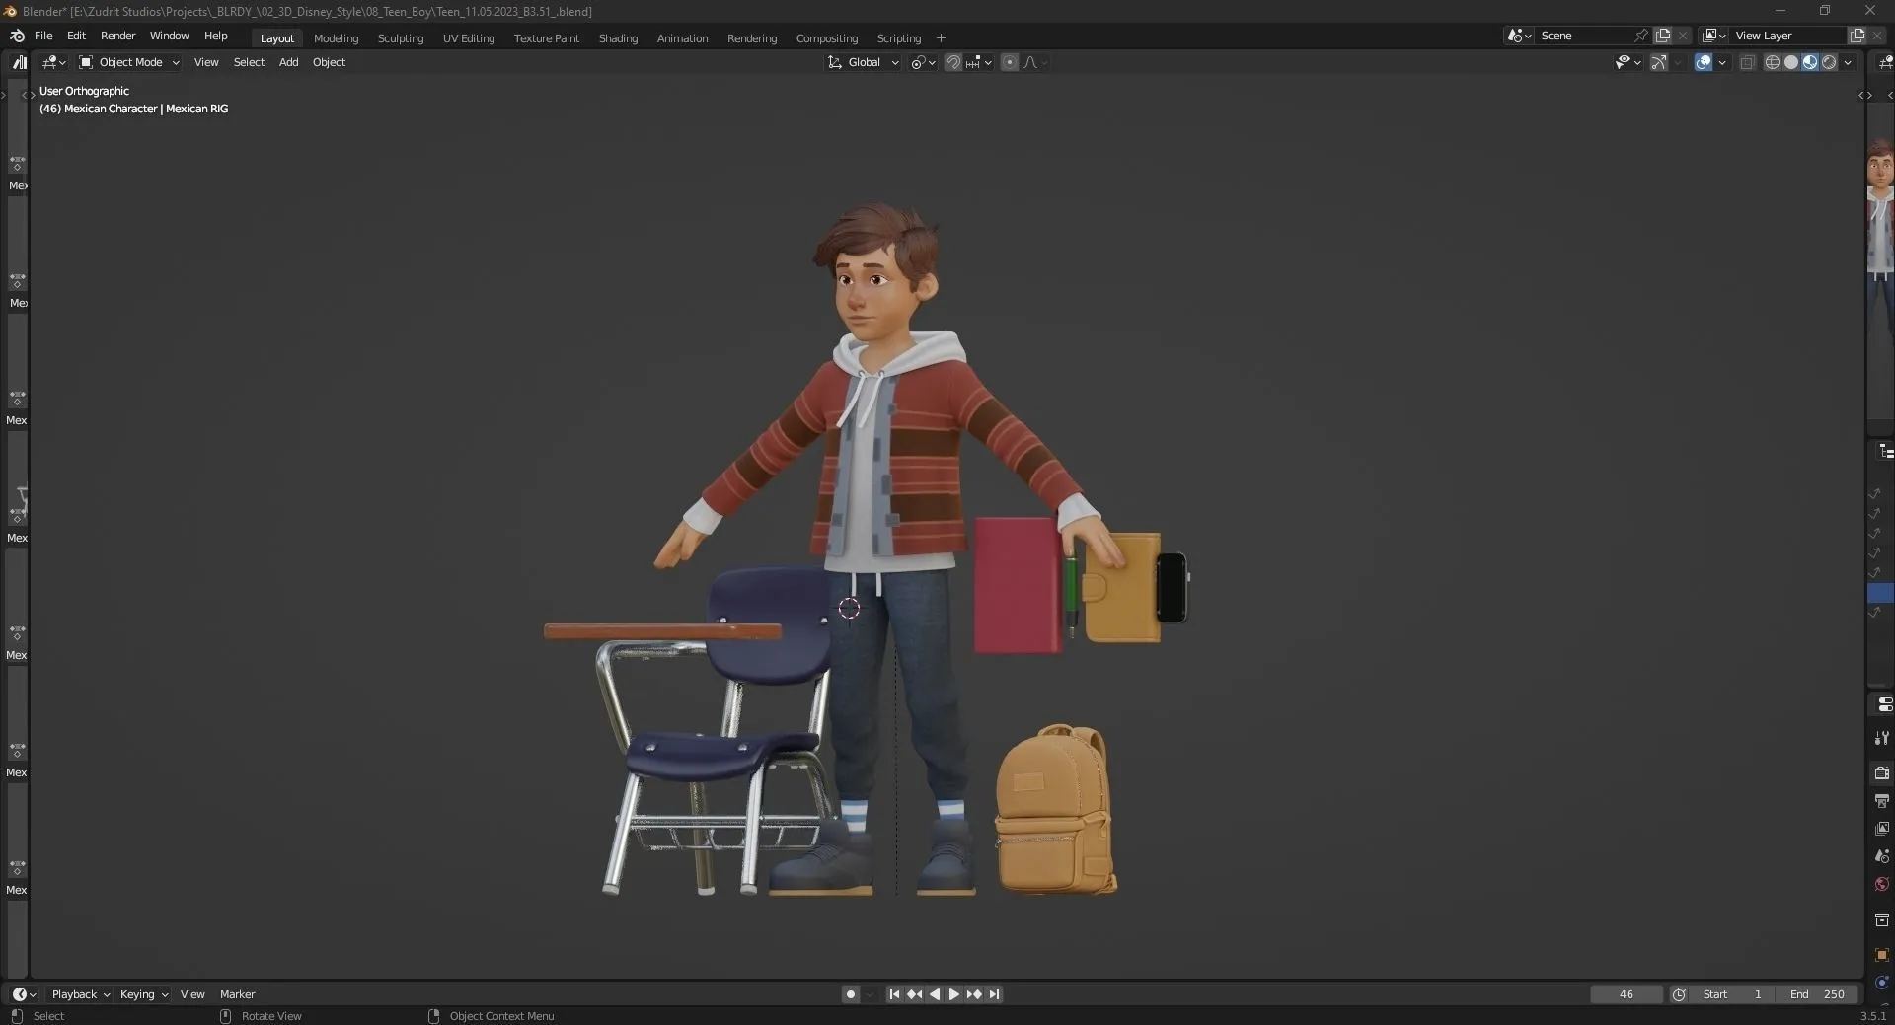Open the Render menu

pyautogui.click(x=117, y=36)
